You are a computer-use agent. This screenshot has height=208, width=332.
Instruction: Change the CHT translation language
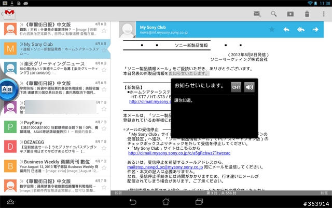[236, 87]
